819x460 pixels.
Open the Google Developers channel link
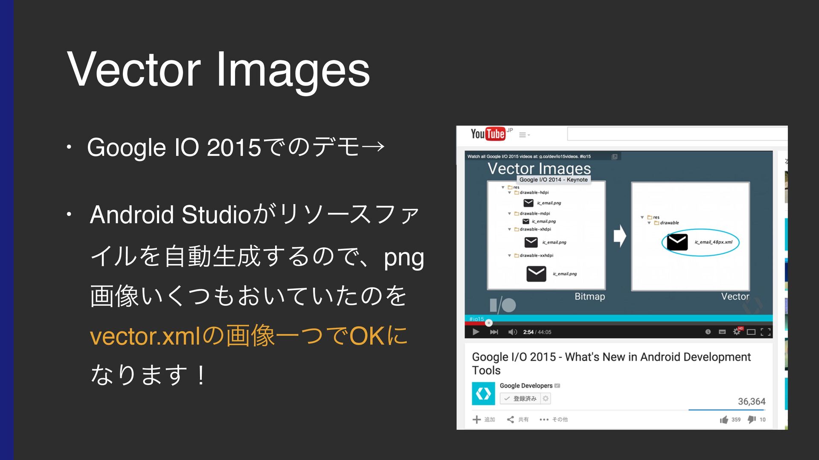(526, 385)
